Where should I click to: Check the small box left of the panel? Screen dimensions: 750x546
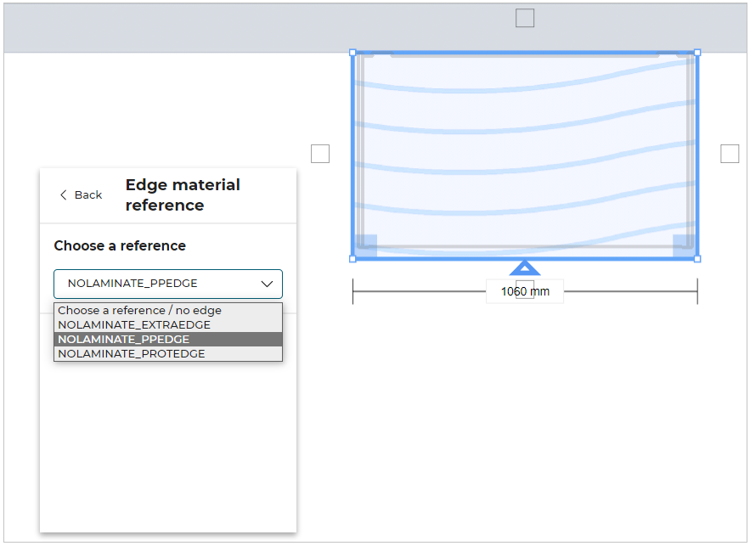tap(320, 154)
